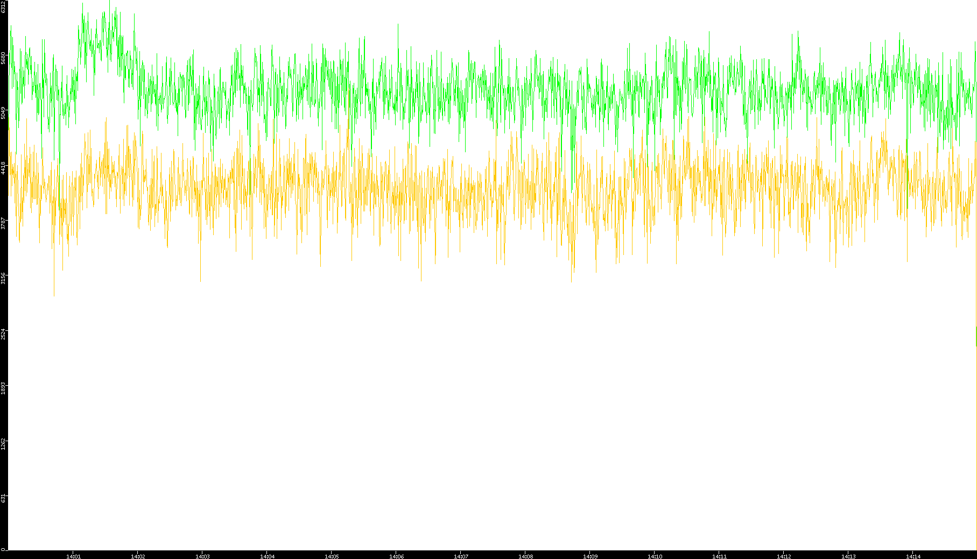Click the 4418 value axis label
The height and width of the screenshot is (559, 977).
(4, 167)
